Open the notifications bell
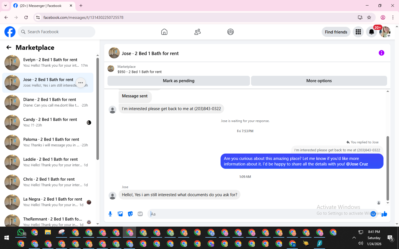The height and width of the screenshot is (249, 399). click(x=372, y=32)
